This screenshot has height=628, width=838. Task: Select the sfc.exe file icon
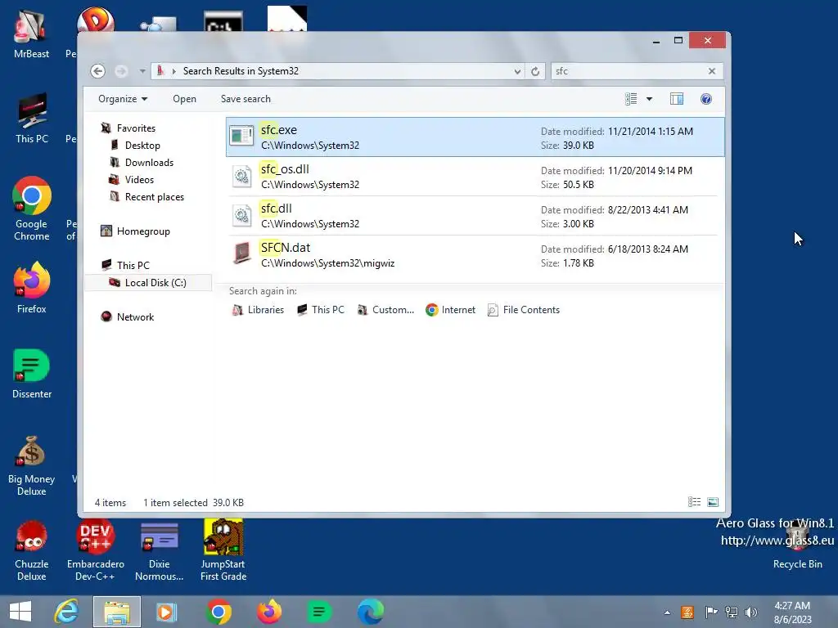point(241,136)
